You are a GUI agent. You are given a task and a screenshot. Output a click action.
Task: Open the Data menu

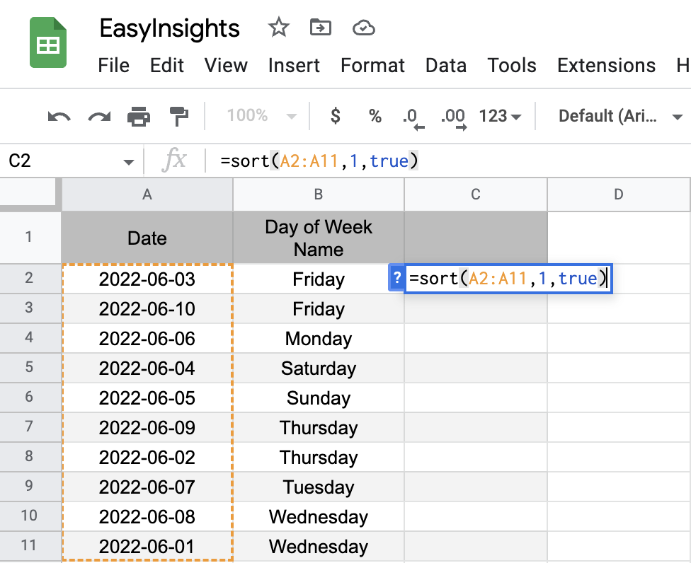pyautogui.click(x=446, y=66)
